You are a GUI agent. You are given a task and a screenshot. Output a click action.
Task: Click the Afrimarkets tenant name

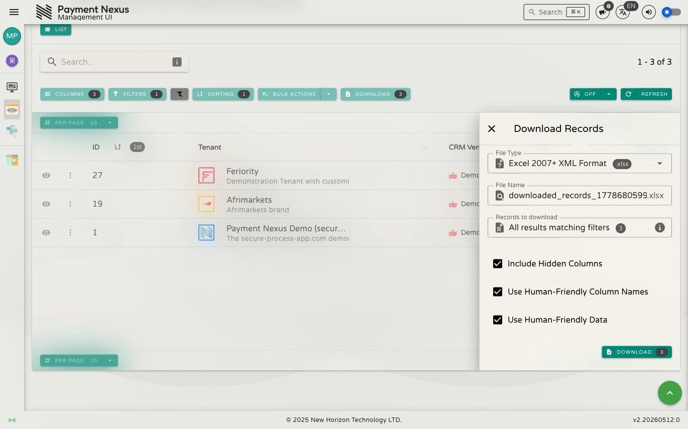click(249, 200)
